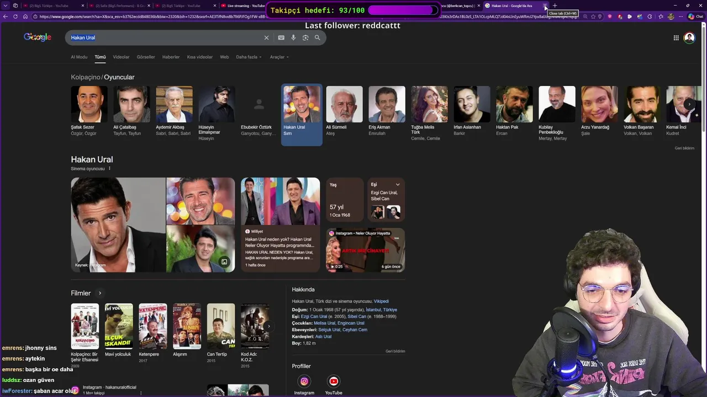Open a new browser tab with plus
The image size is (707, 397).
coord(555,6)
